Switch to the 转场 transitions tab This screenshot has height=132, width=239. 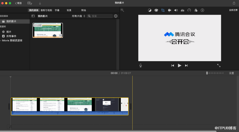[84, 10]
